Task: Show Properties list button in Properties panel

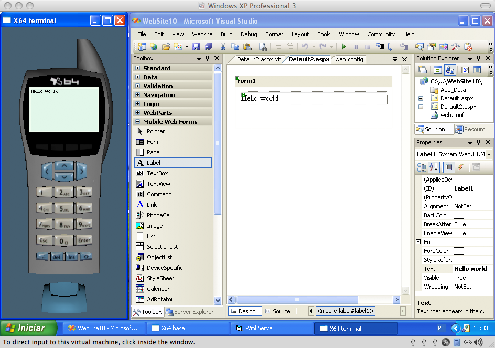Action: [x=449, y=167]
